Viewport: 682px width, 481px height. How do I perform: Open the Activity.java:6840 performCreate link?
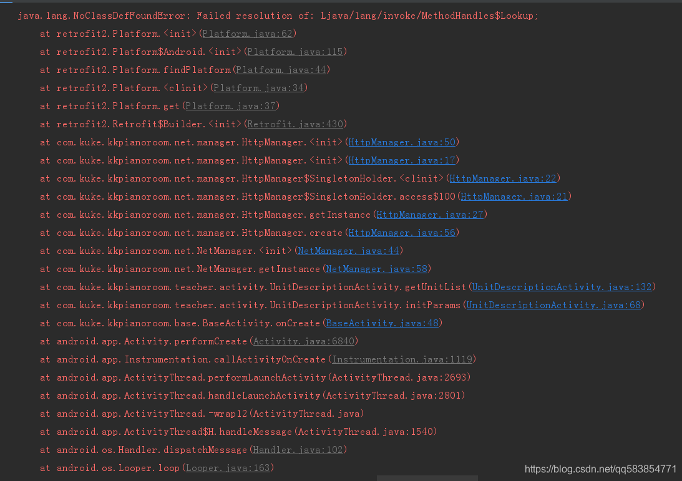[304, 341]
